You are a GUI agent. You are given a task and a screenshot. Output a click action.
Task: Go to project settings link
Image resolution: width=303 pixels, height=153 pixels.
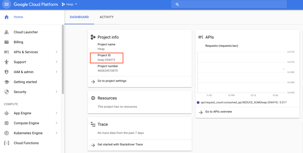(x=112, y=81)
